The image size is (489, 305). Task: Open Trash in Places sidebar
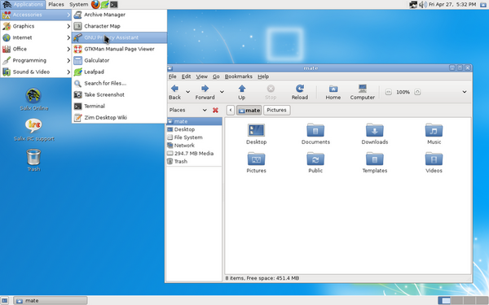(x=194, y=162)
